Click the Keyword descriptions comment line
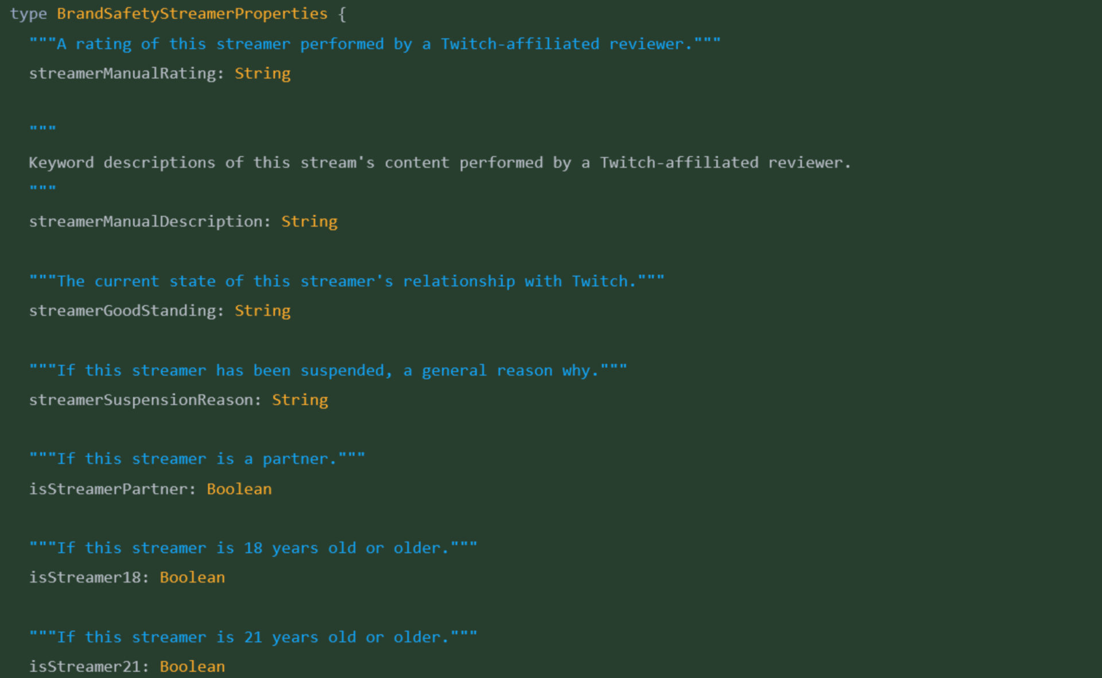1102x678 pixels. coord(440,163)
